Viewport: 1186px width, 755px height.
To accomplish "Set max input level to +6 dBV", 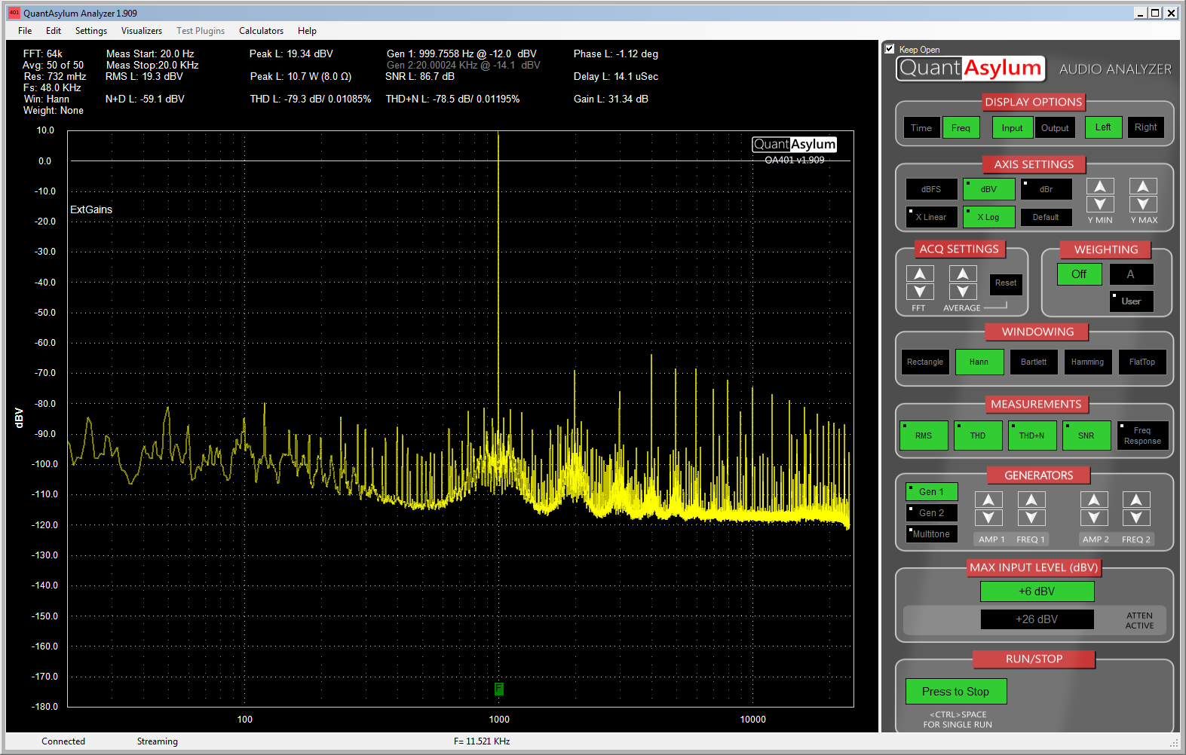I will (x=1037, y=591).
